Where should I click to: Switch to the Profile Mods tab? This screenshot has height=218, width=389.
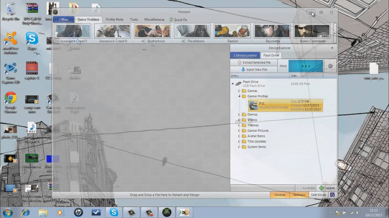(115, 20)
